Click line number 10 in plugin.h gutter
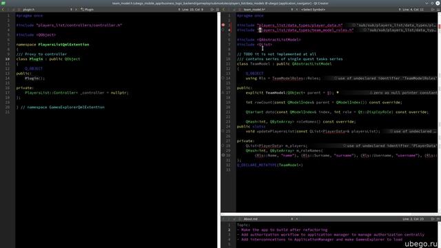Screen dimensions: 441x248 pos(8,59)
